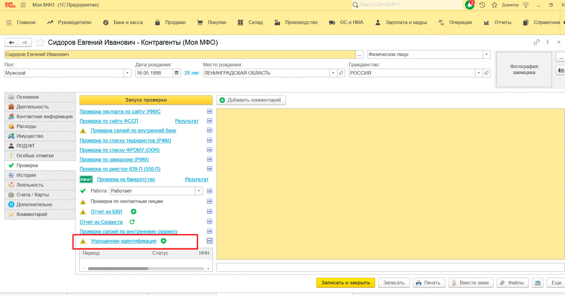
Task: Click the Статус column header
Action: pyautogui.click(x=172, y=253)
